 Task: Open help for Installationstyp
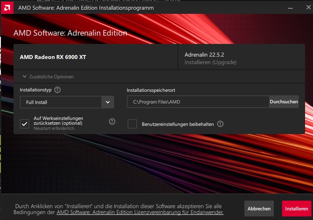[57, 90]
